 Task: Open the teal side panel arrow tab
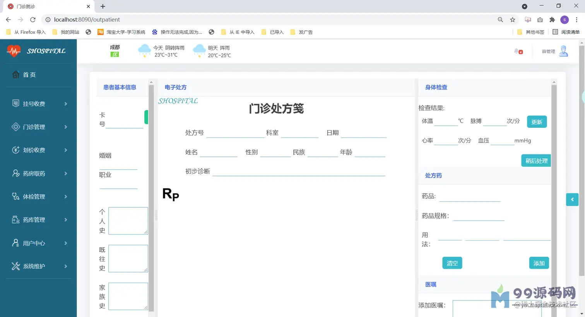[x=572, y=199]
